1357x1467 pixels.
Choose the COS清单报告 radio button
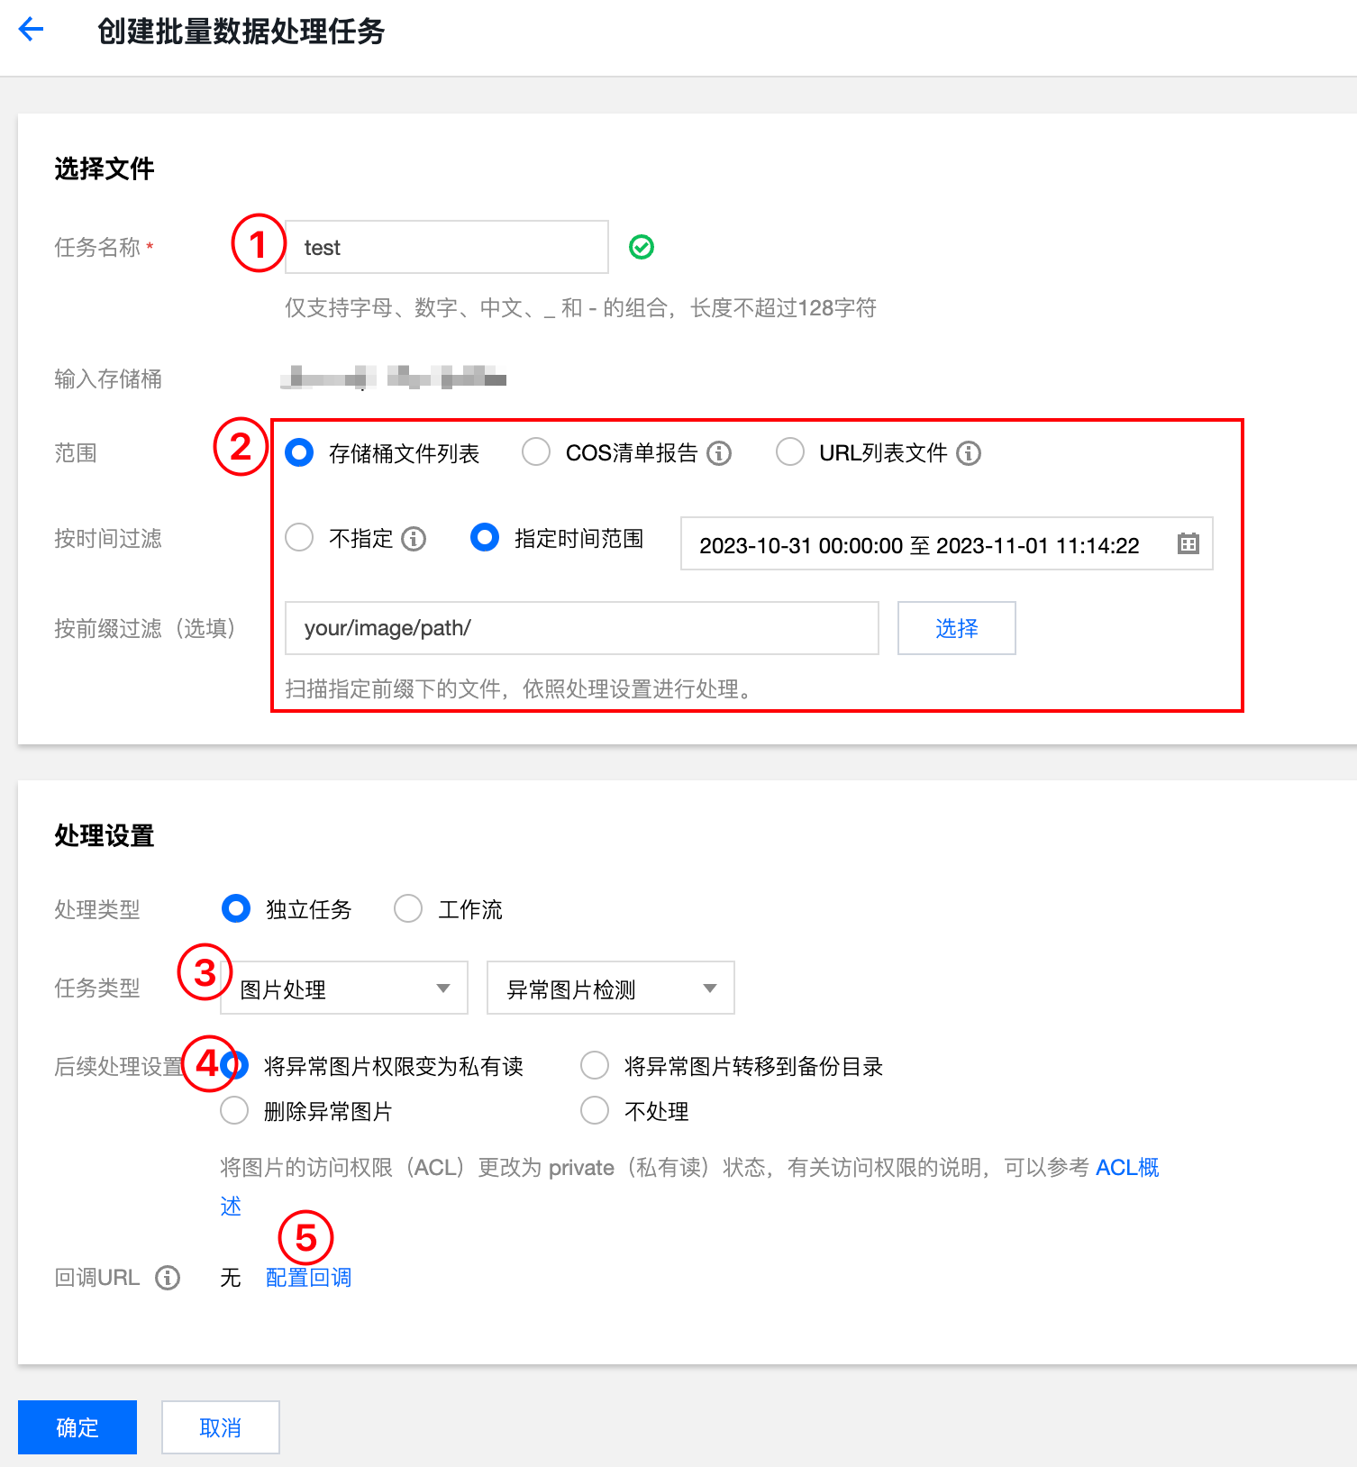(536, 452)
